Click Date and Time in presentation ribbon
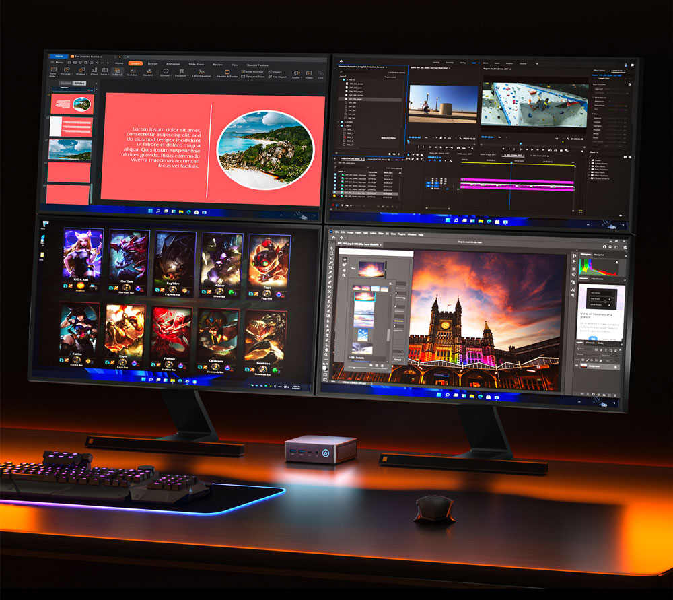 [x=252, y=77]
